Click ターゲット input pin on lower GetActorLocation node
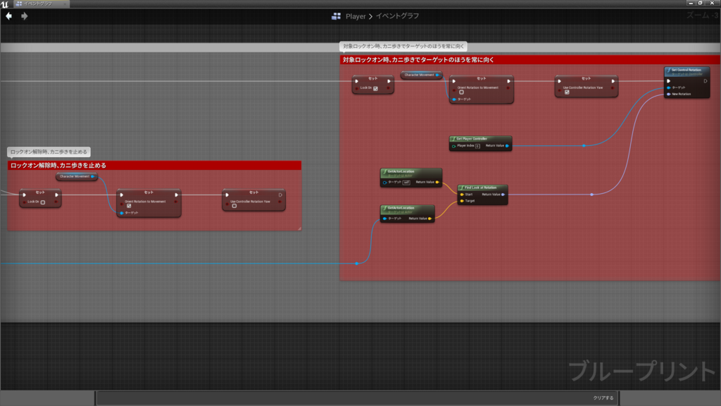 (384, 219)
